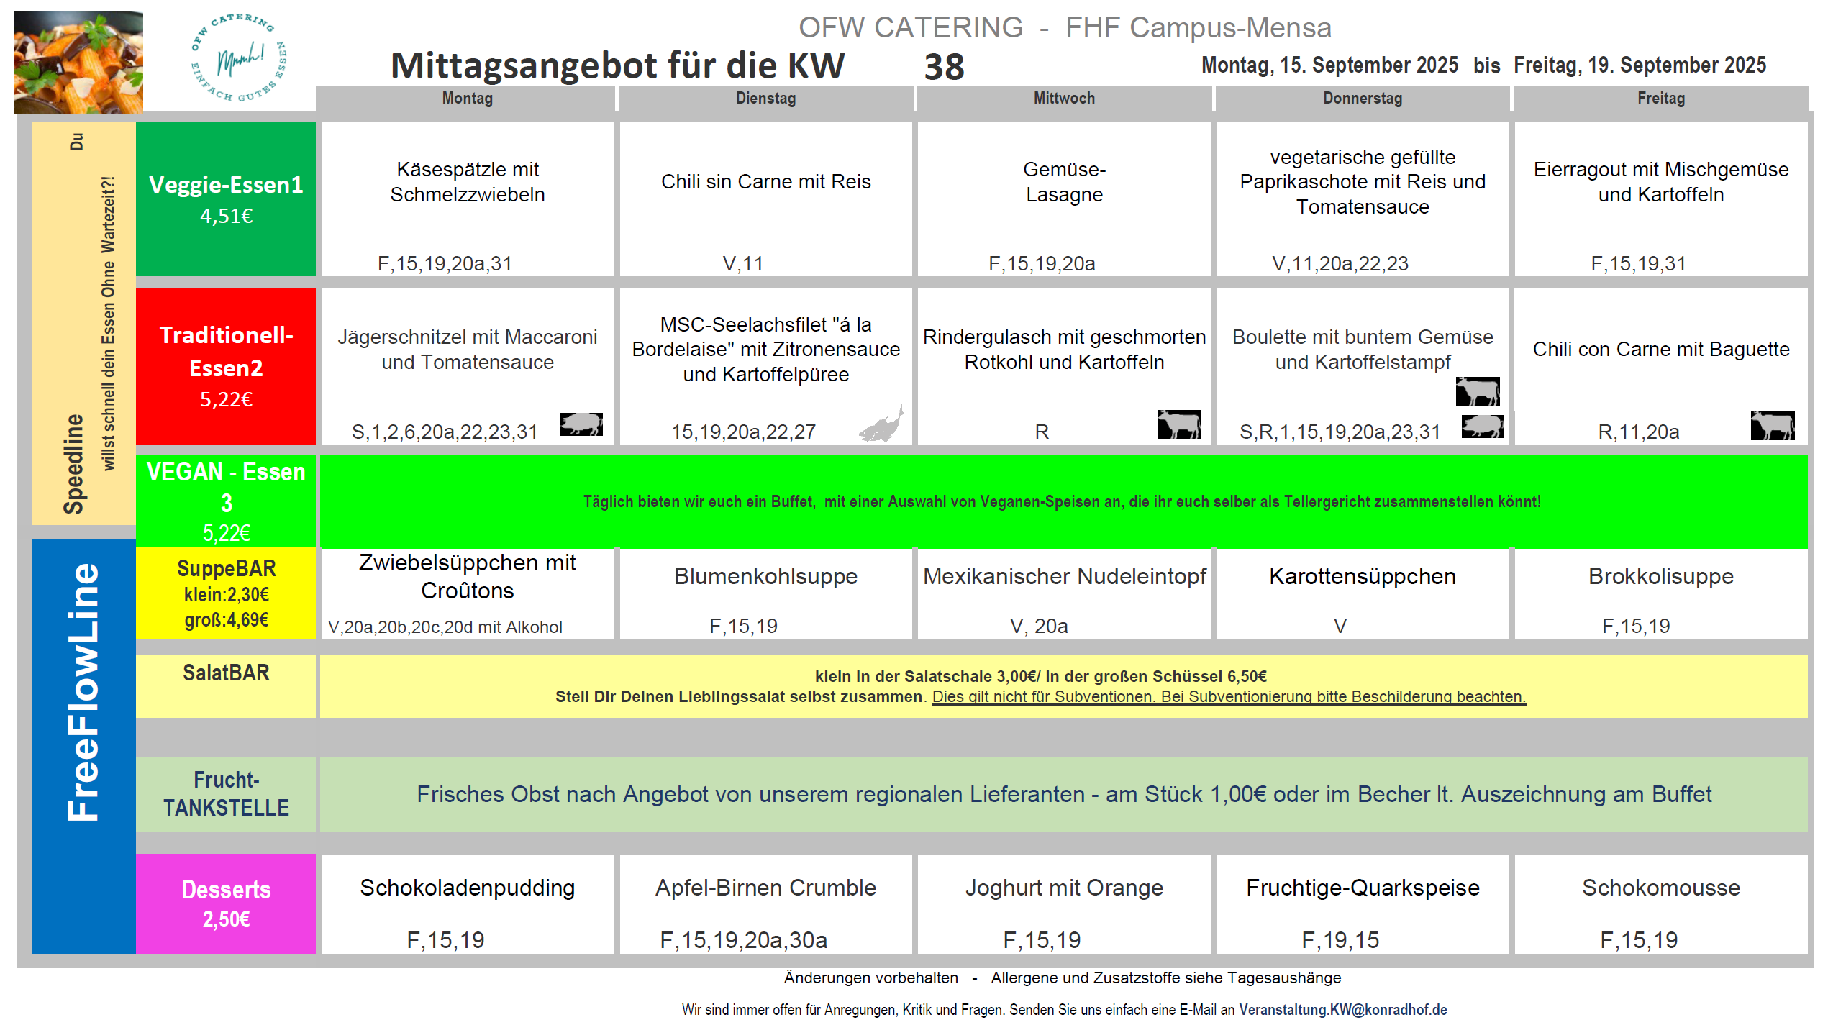Viewport: 1828px width, 1025px height.
Task: Click 'Chili sin Carne mit Reis'
Action: click(765, 182)
